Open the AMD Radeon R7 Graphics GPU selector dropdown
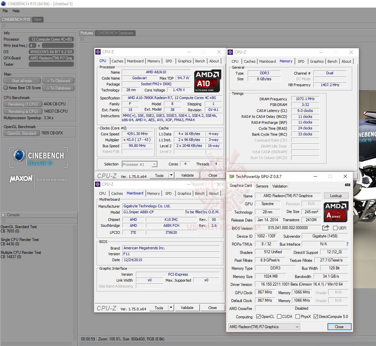 pyautogui.click(x=264, y=327)
